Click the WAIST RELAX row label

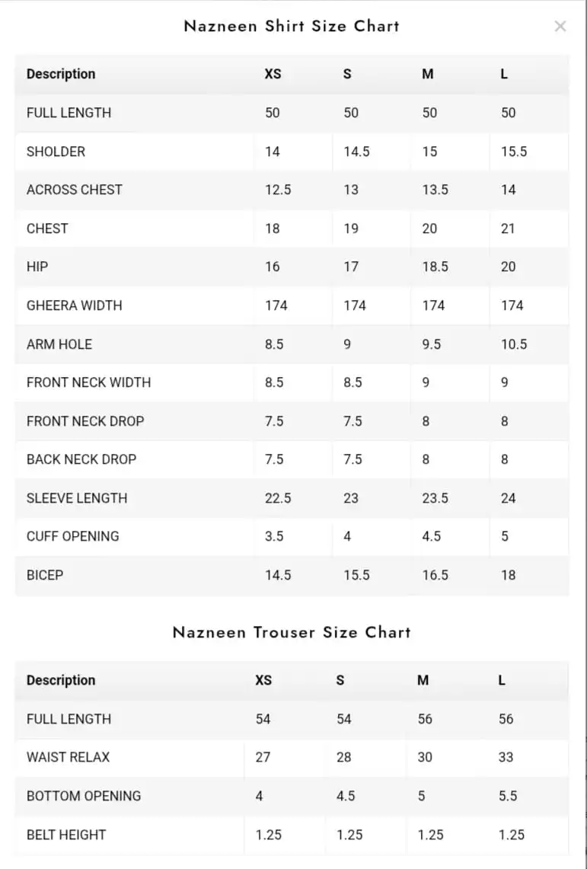68,757
